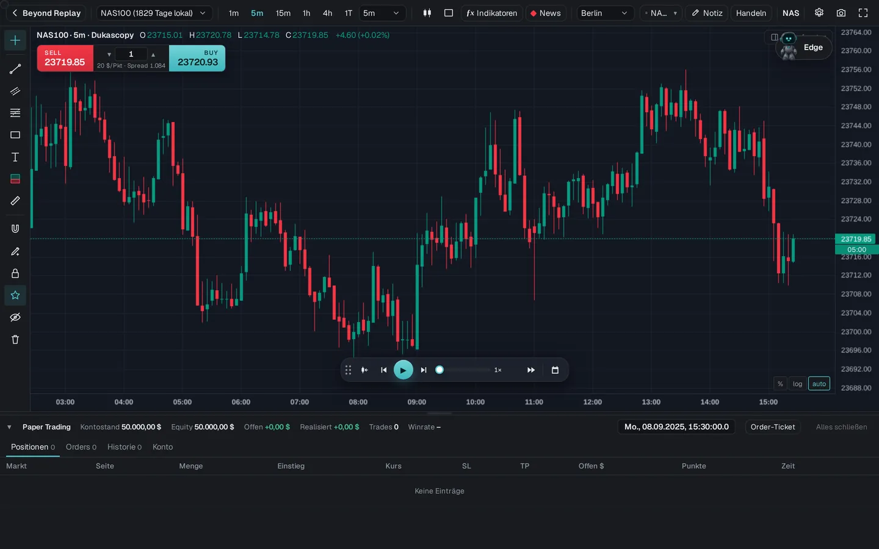Open the 5m custom timeframe dropdown
Screen dimensions: 879x549
[x=382, y=13]
